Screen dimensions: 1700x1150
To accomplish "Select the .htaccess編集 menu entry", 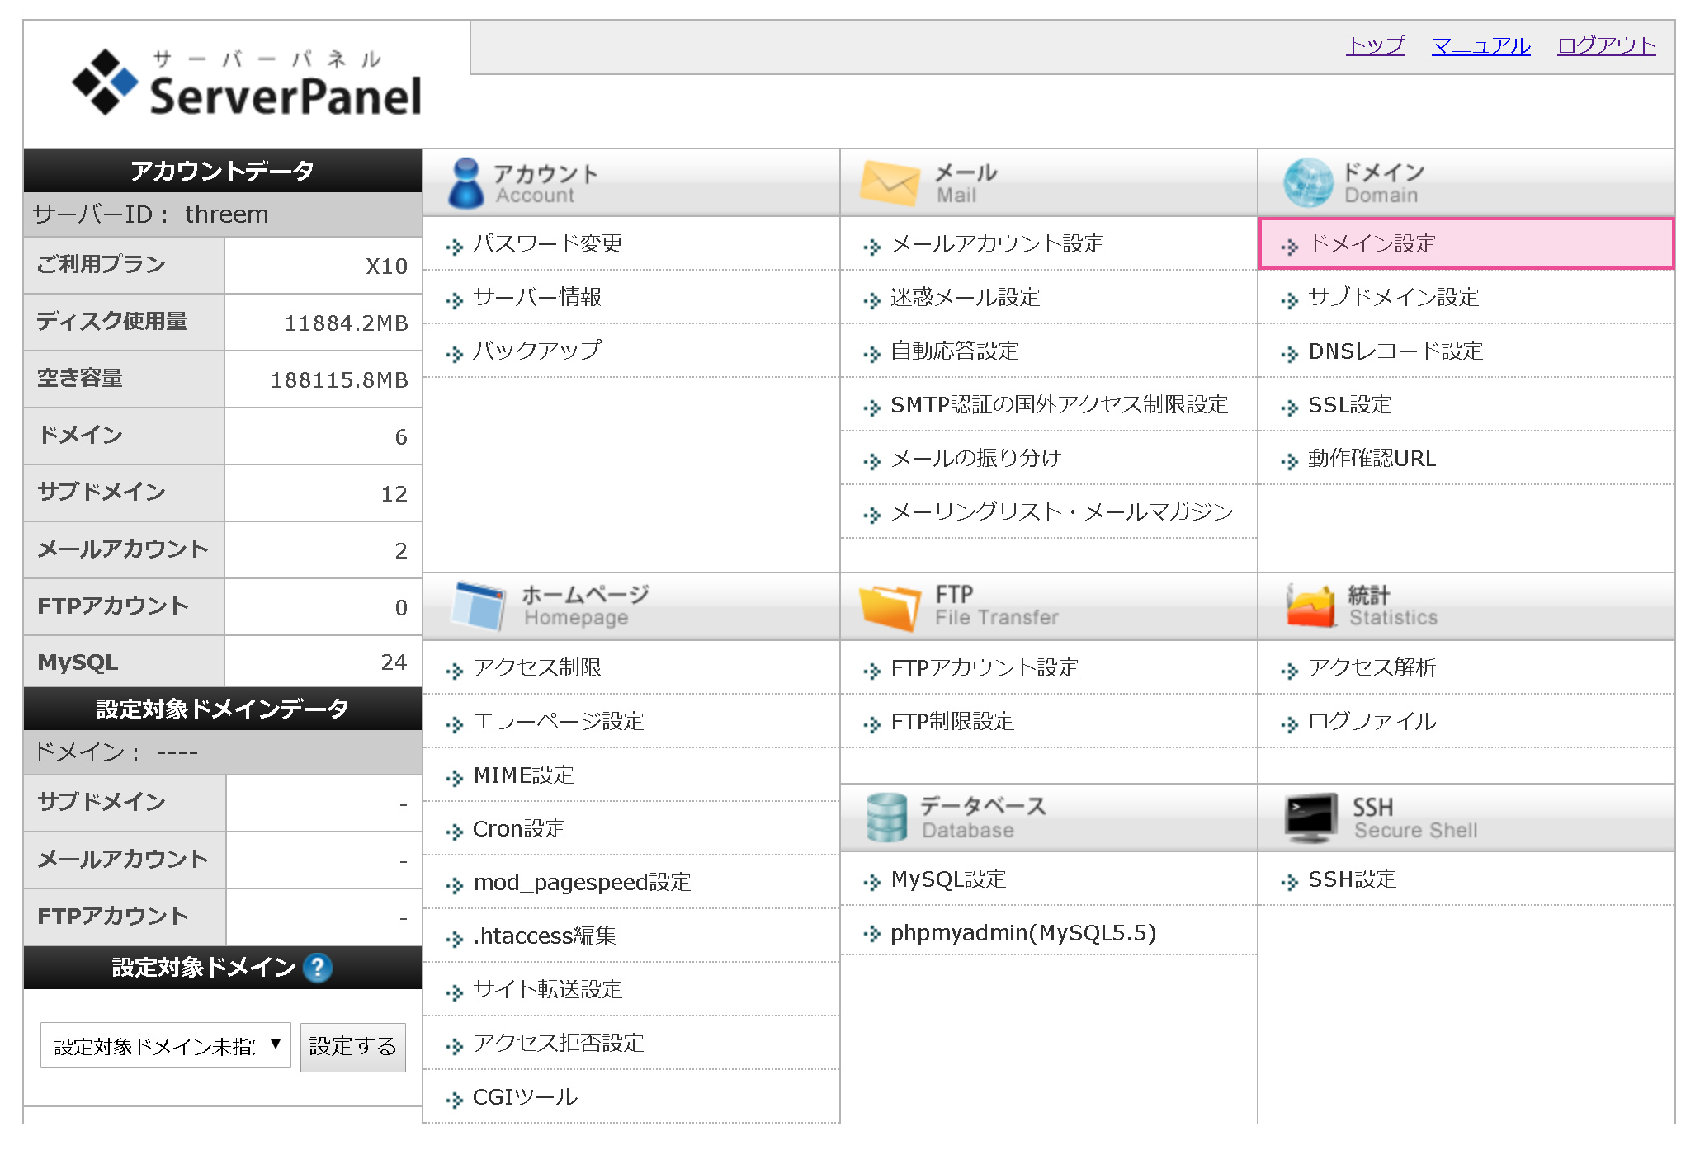I will tap(544, 936).
